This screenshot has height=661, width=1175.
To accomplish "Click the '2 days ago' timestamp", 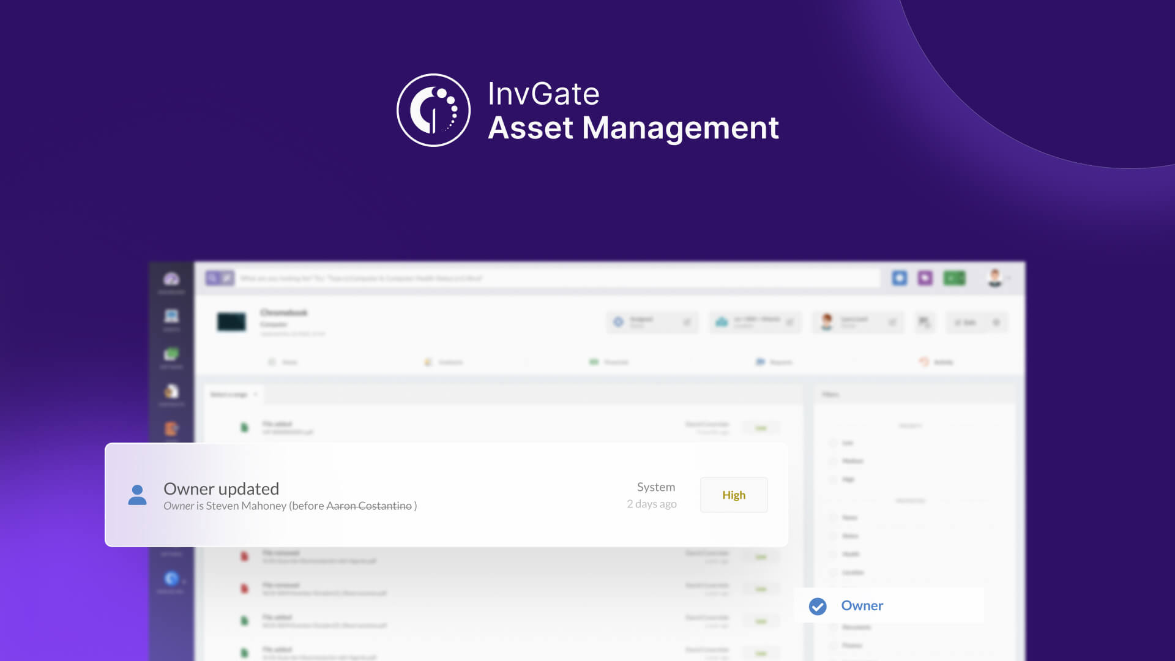I will pyautogui.click(x=652, y=504).
